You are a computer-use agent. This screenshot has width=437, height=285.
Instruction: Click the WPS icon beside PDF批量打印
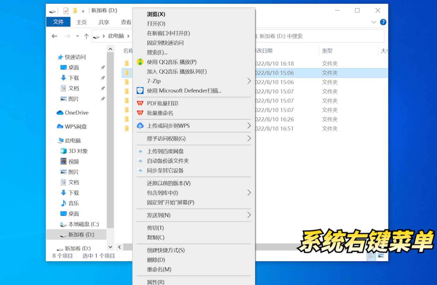[140, 104]
